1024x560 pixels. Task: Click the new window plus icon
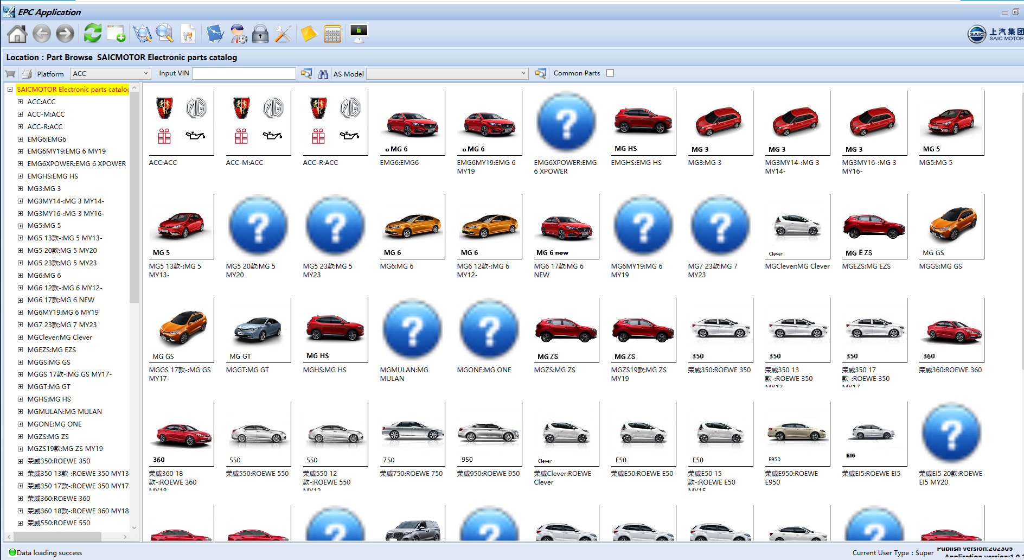[116, 34]
